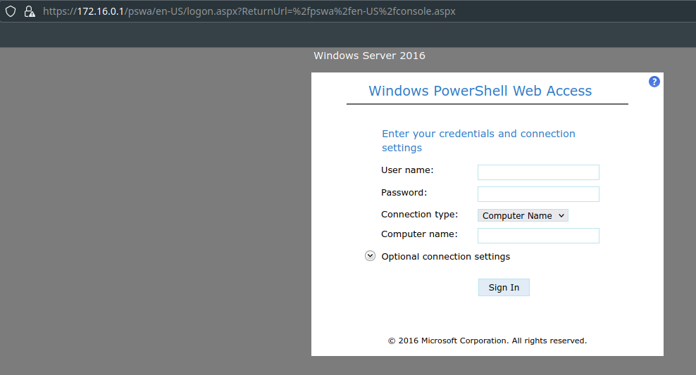Image resolution: width=696 pixels, height=375 pixels.
Task: Click the tracking protection shield icon
Action: coord(11,11)
